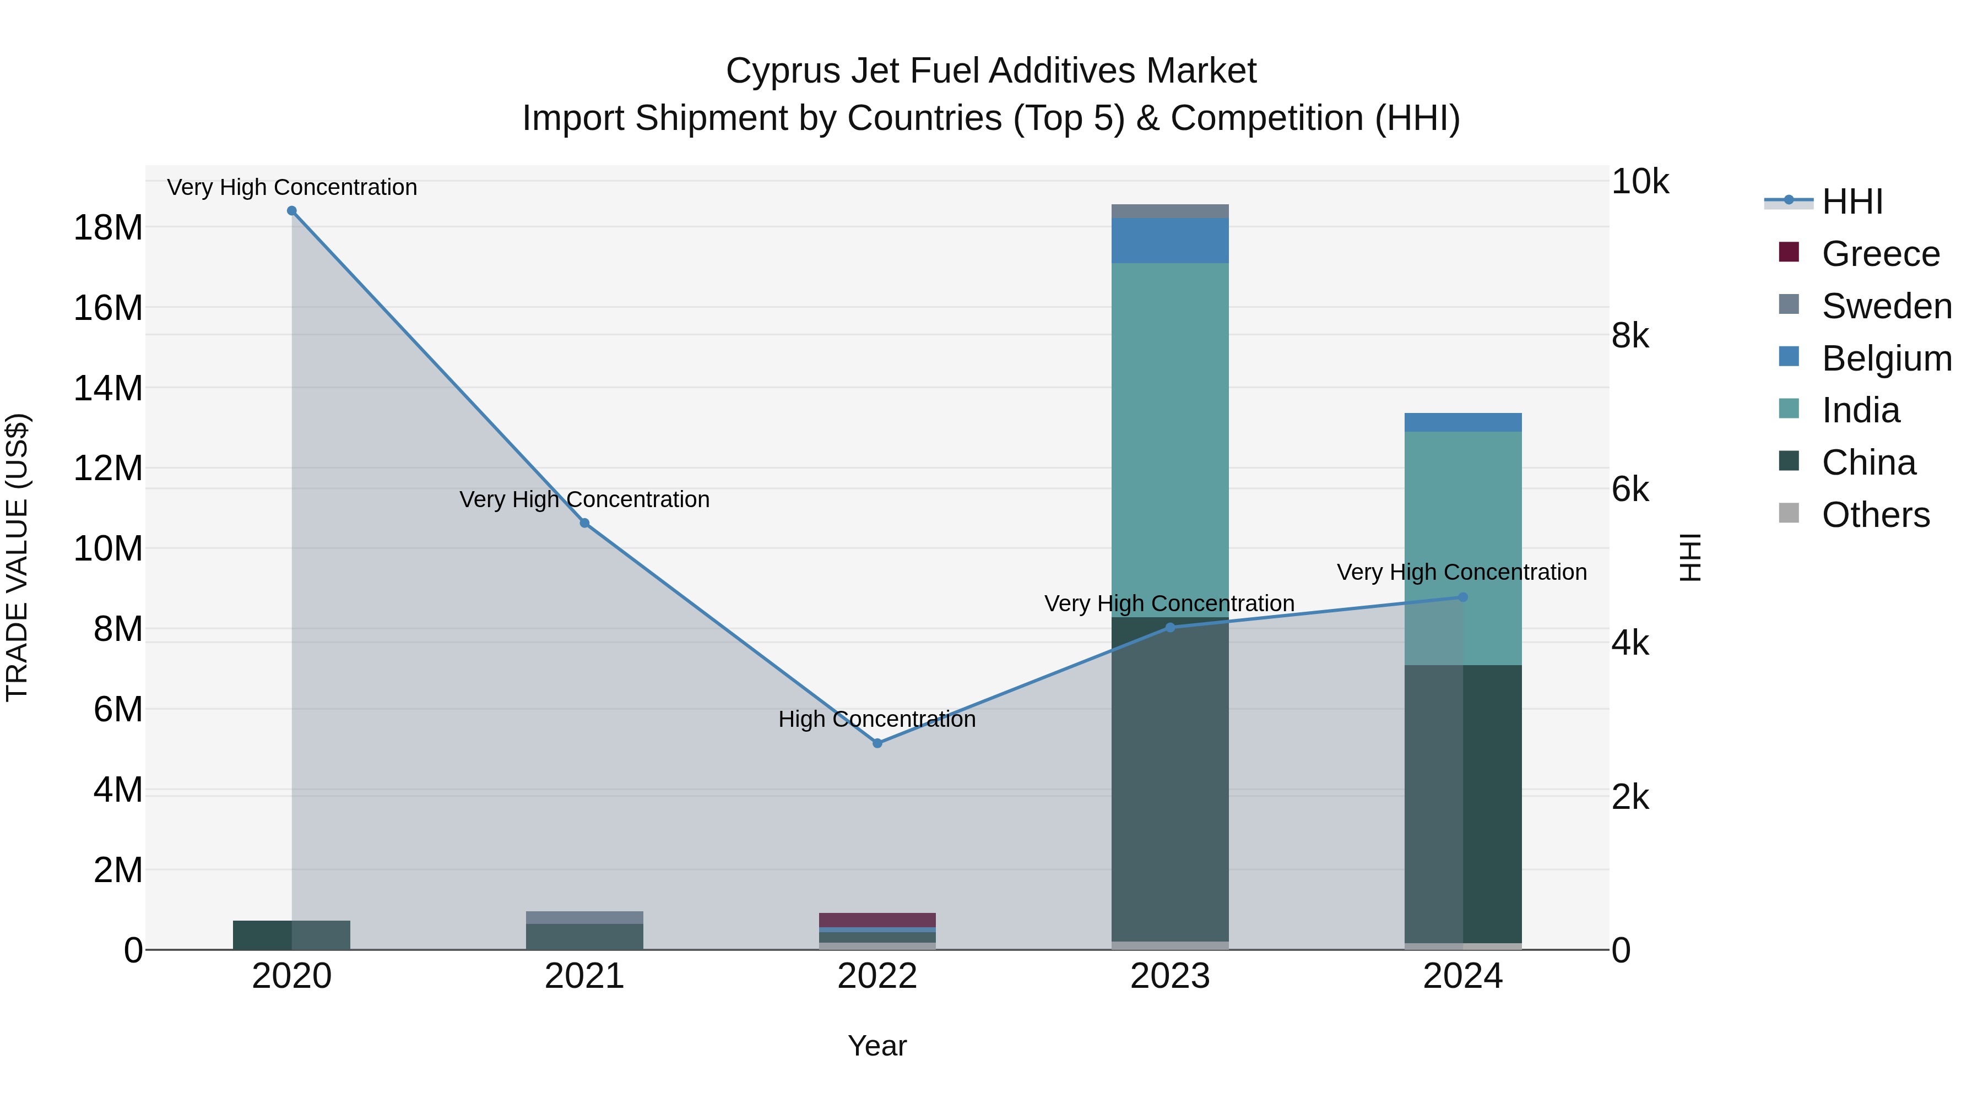The height and width of the screenshot is (1115, 1983).
Task: Click the 18M y-axis tick label
Action: click(108, 228)
